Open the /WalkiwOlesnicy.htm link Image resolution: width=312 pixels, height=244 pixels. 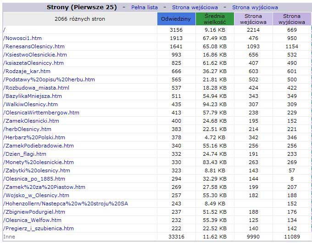(30, 104)
